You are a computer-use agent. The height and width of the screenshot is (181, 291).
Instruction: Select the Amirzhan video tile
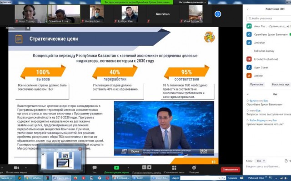tap(163, 14)
